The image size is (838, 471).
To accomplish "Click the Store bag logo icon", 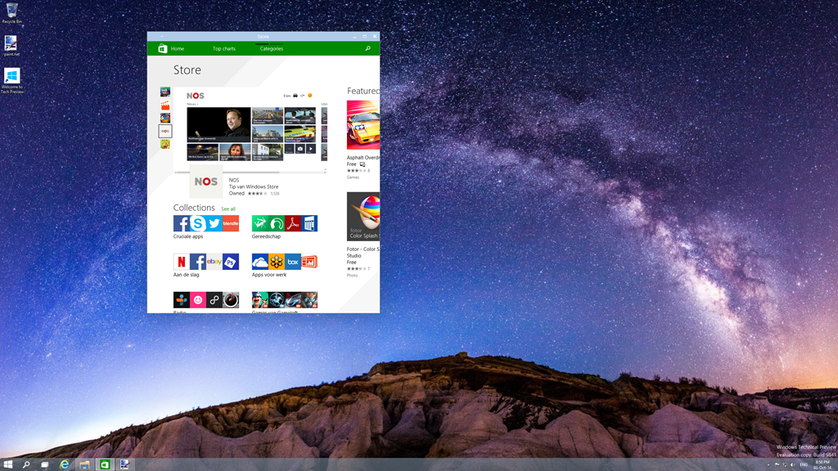I will 163,49.
